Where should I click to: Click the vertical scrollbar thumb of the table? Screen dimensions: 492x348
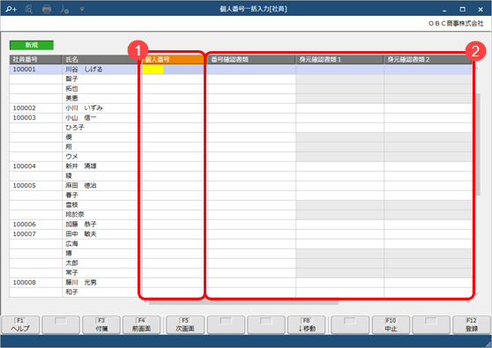[x=478, y=144]
